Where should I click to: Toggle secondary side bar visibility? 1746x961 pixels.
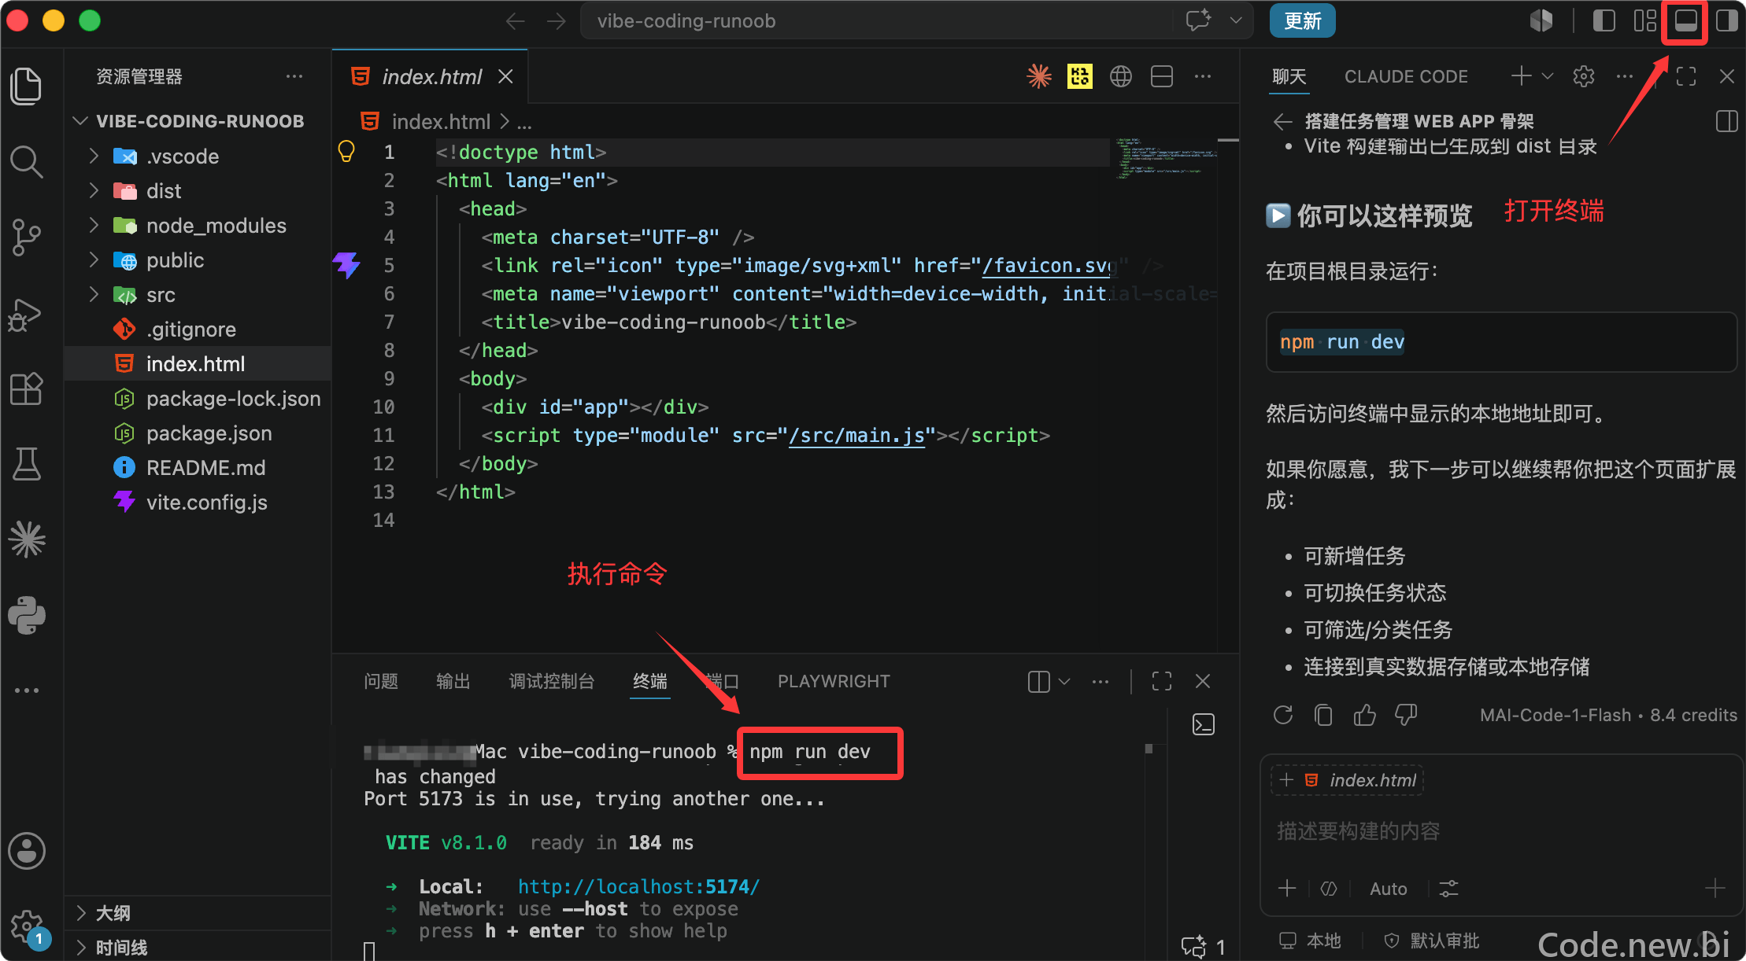click(1726, 20)
